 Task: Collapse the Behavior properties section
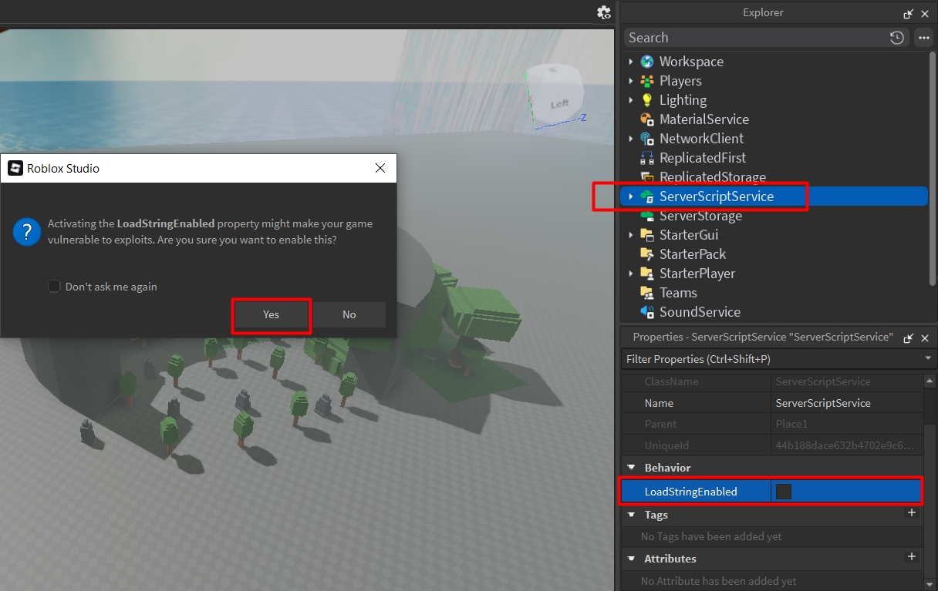(x=632, y=468)
